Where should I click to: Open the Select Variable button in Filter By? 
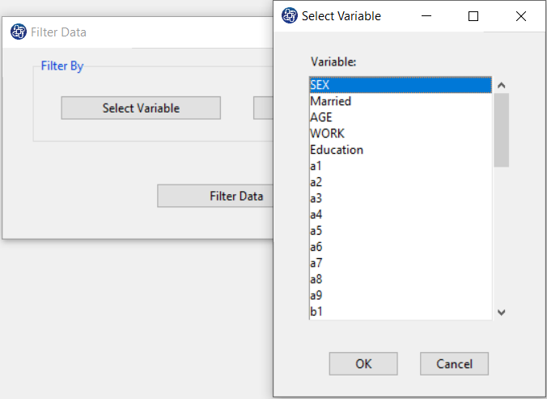tap(141, 108)
